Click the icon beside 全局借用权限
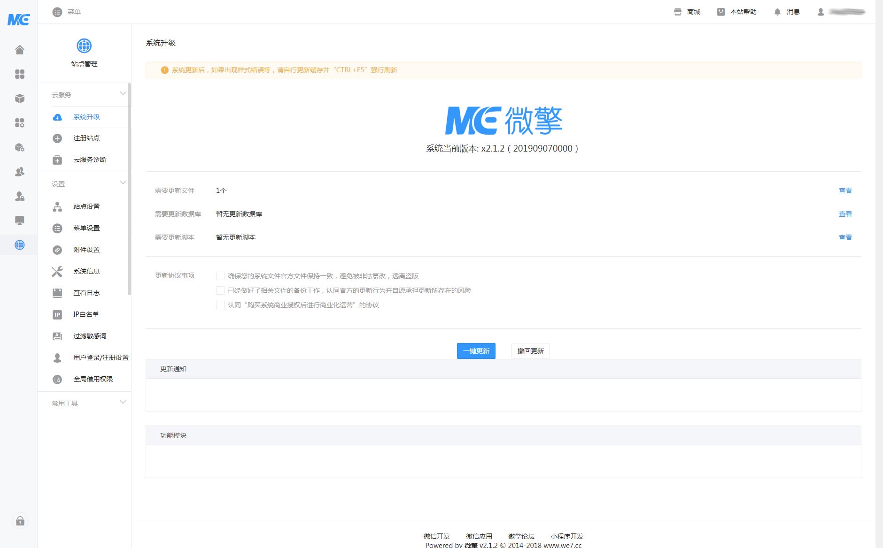Viewport: 883px width, 548px height. click(57, 380)
